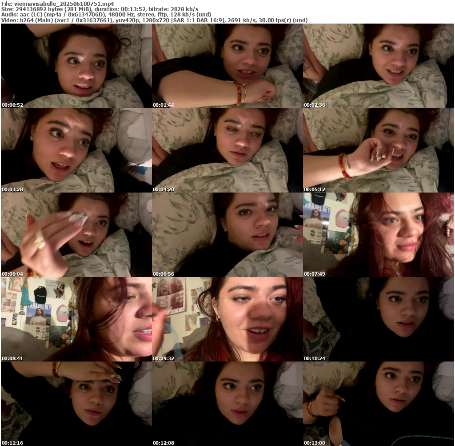
Task: Click the audio codec text 'aac (LC)'
Action: coord(32,15)
